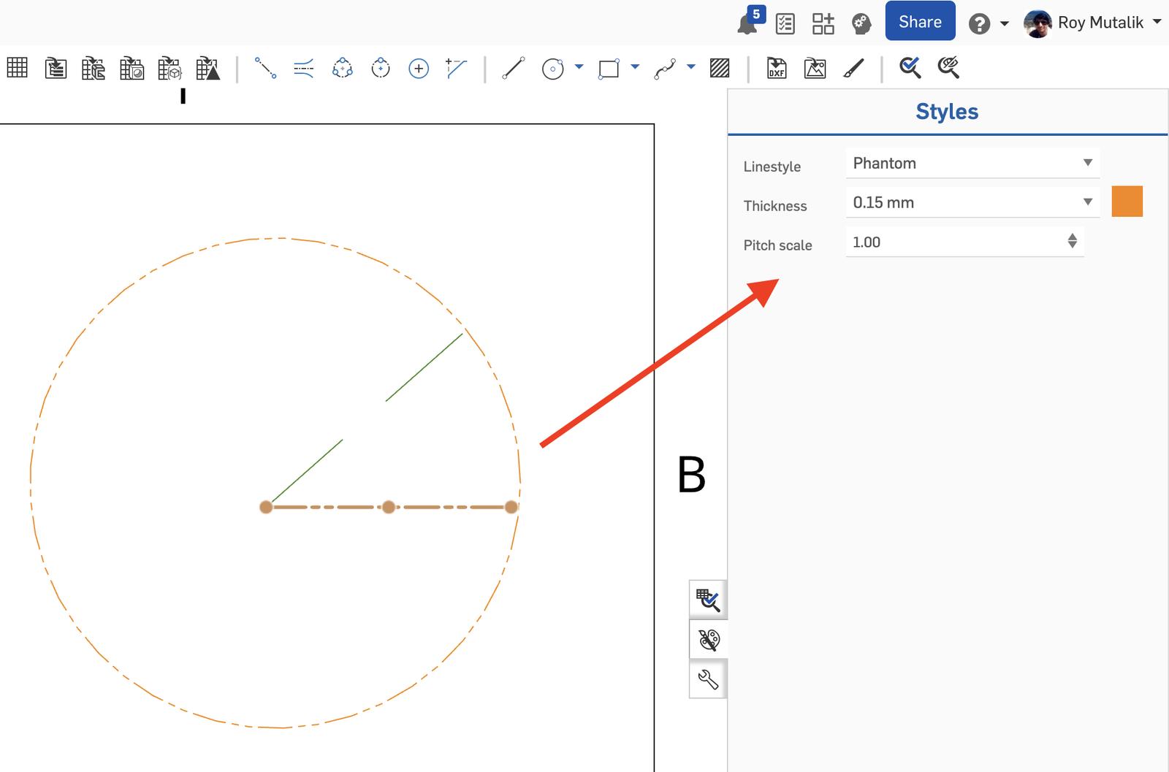Open the Thickness dropdown showing 0.15 mm
Viewport: 1169px width, 772px height.
(972, 202)
